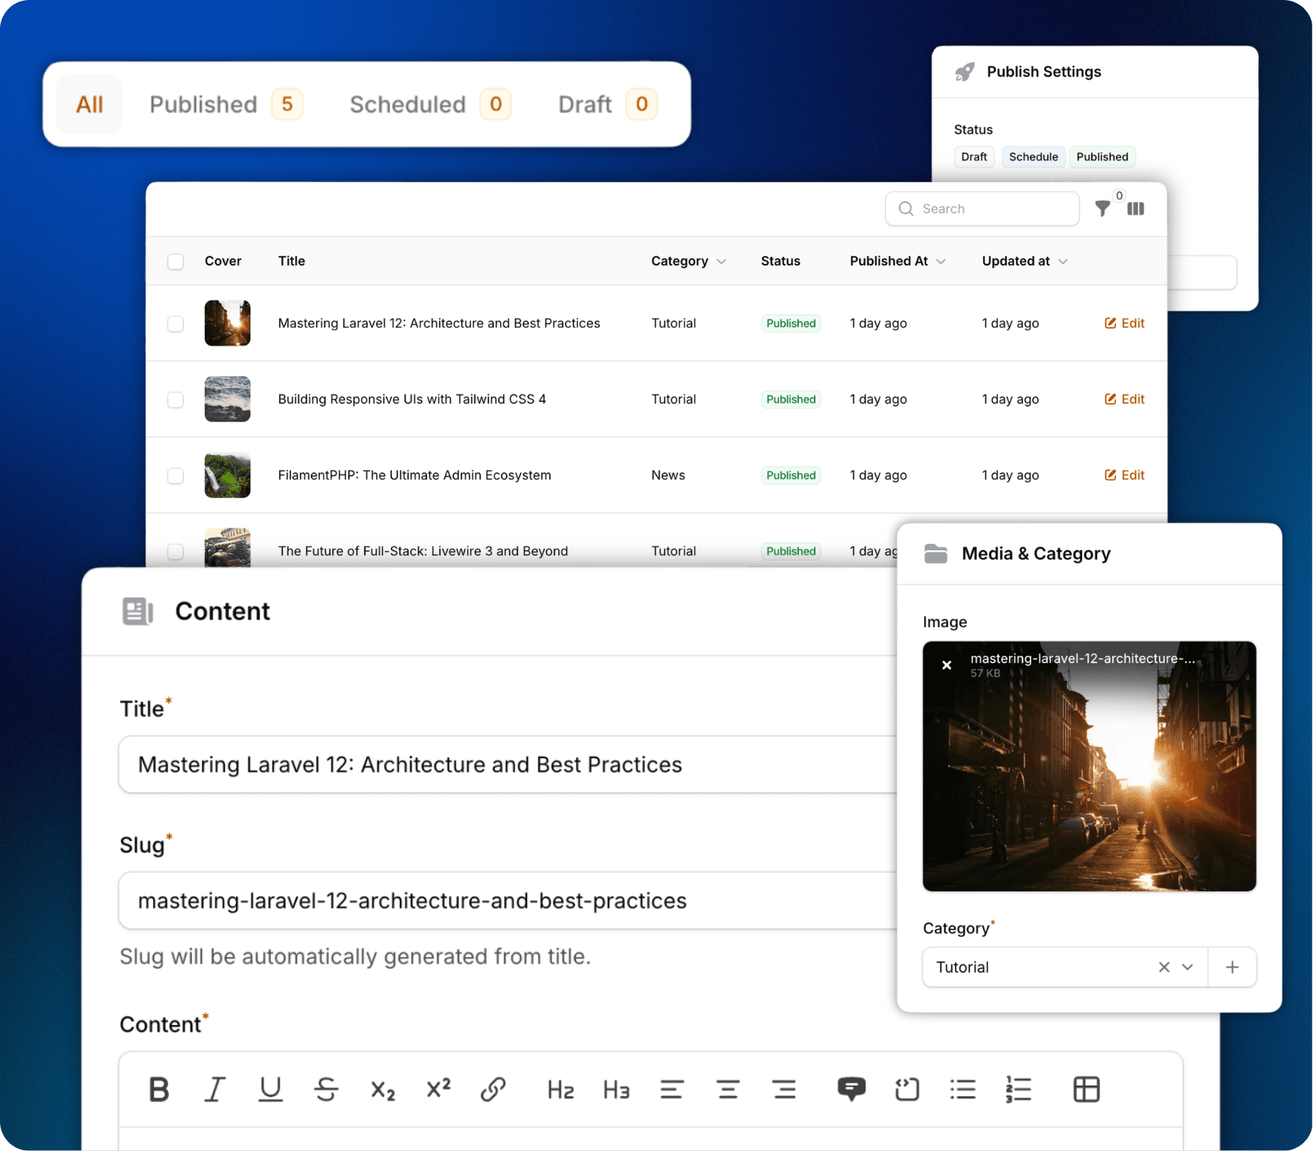This screenshot has height=1151, width=1313.
Task: Remove the uploaded cover image
Action: pyautogui.click(x=947, y=665)
